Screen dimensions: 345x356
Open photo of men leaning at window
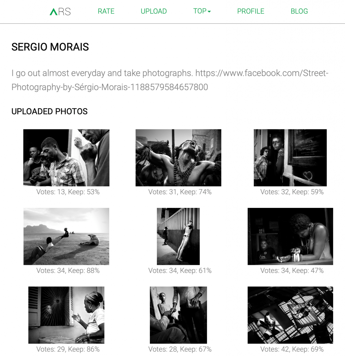tap(66, 158)
